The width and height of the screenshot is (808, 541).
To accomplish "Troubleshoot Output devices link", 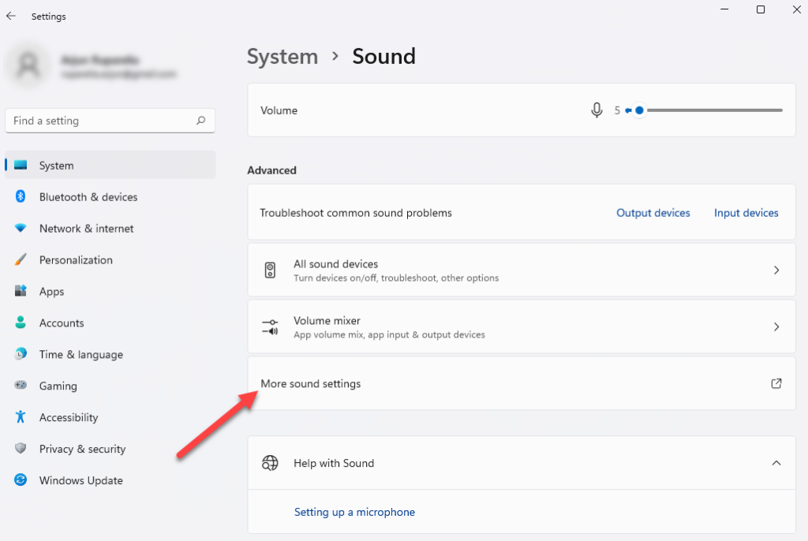I will (653, 213).
